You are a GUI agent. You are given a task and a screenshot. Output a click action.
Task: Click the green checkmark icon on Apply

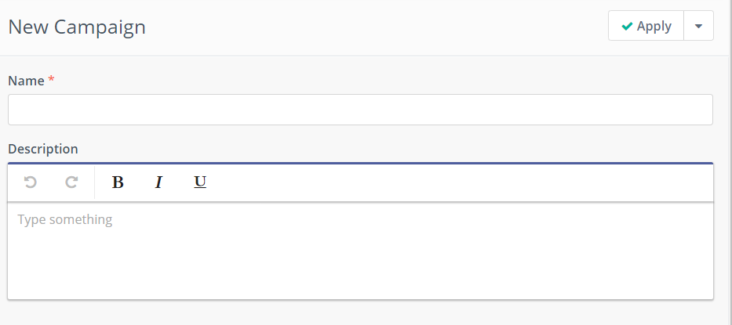coord(627,27)
